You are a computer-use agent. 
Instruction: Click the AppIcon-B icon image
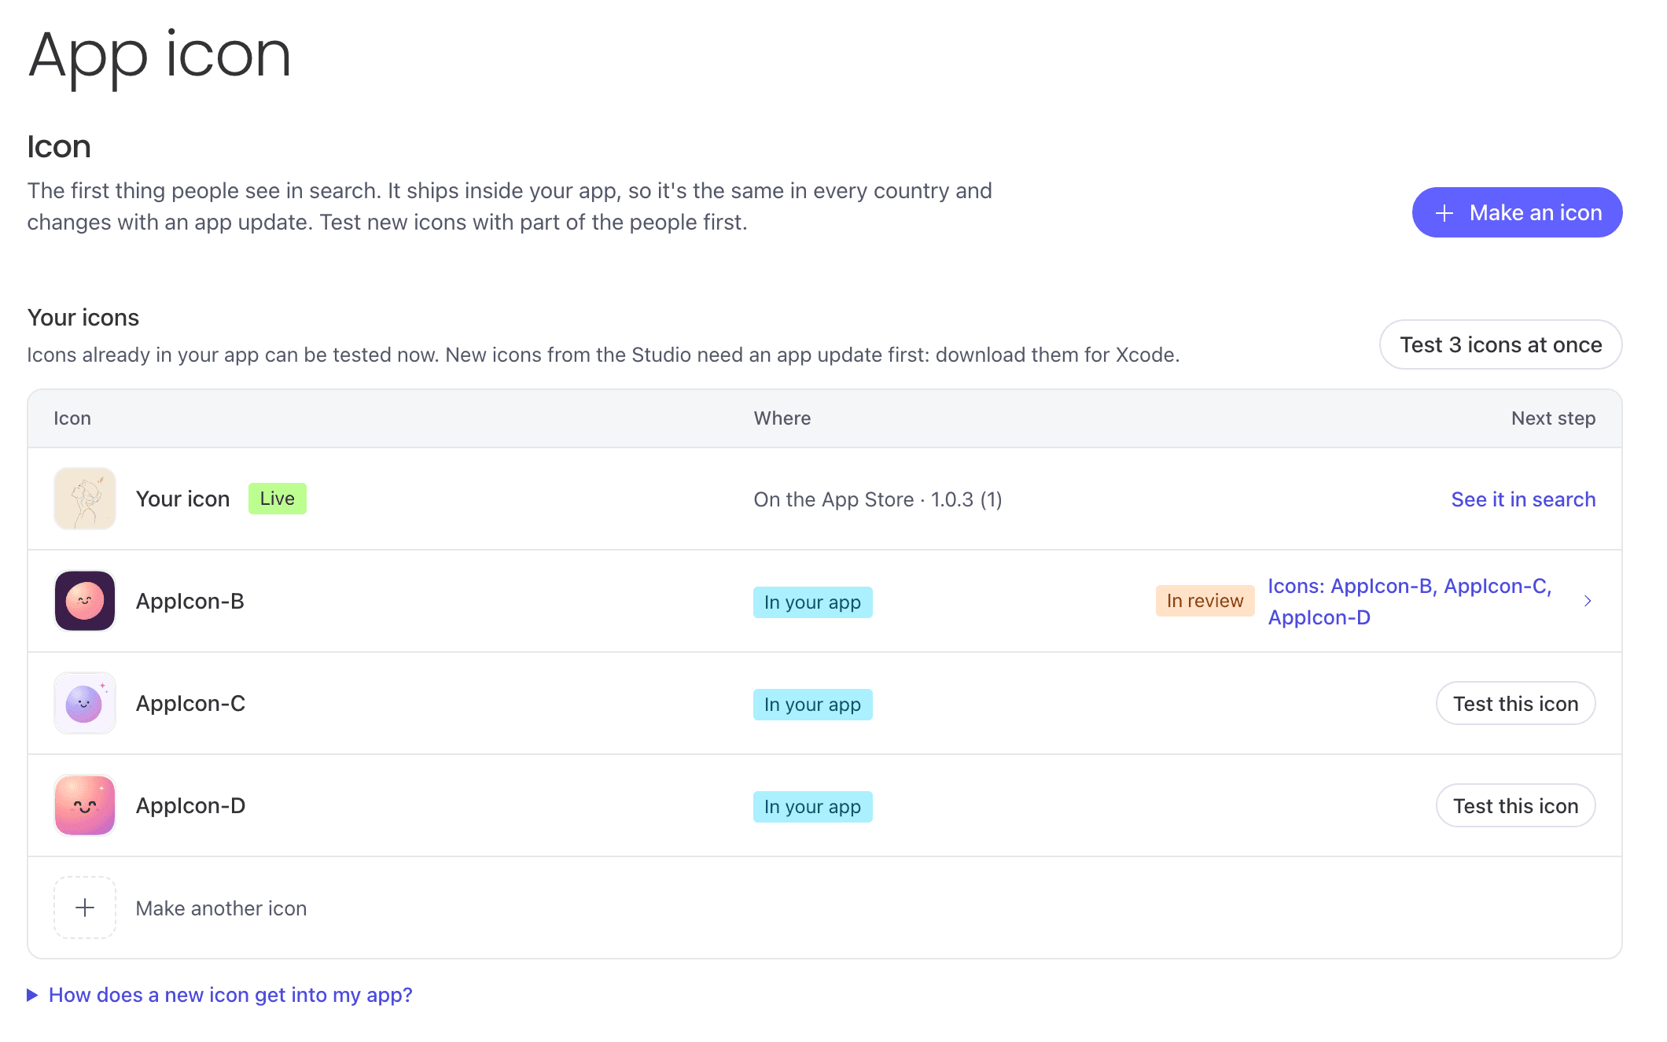[x=85, y=601]
